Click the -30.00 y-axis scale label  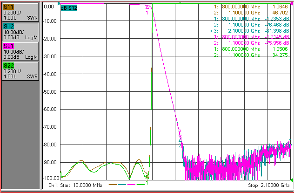pyautogui.click(x=50, y=56)
